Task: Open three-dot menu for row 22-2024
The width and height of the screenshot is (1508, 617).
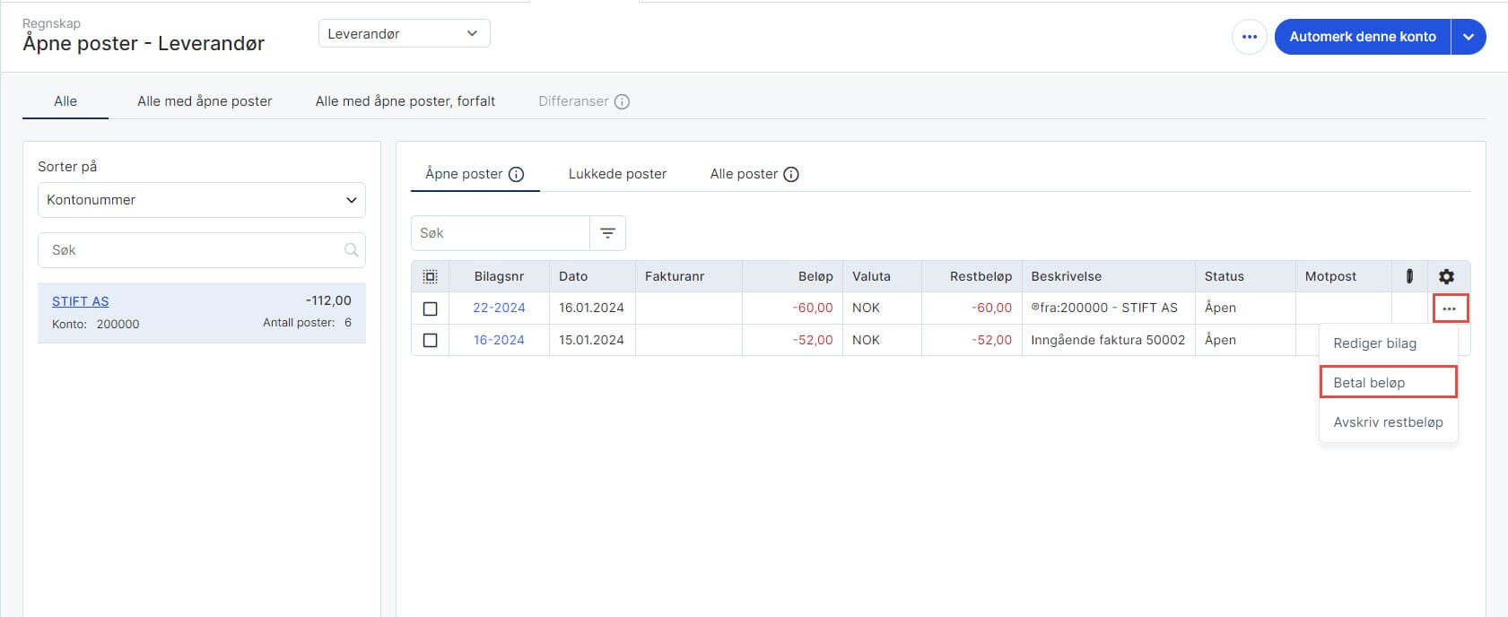Action: (x=1449, y=308)
